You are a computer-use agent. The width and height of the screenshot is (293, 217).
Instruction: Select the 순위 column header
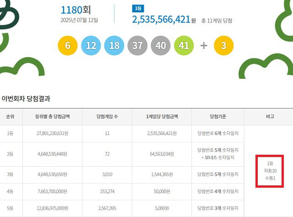coord(10,116)
